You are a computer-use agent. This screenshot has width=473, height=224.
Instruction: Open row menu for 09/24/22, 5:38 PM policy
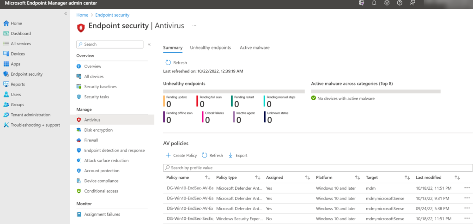tap(467, 208)
